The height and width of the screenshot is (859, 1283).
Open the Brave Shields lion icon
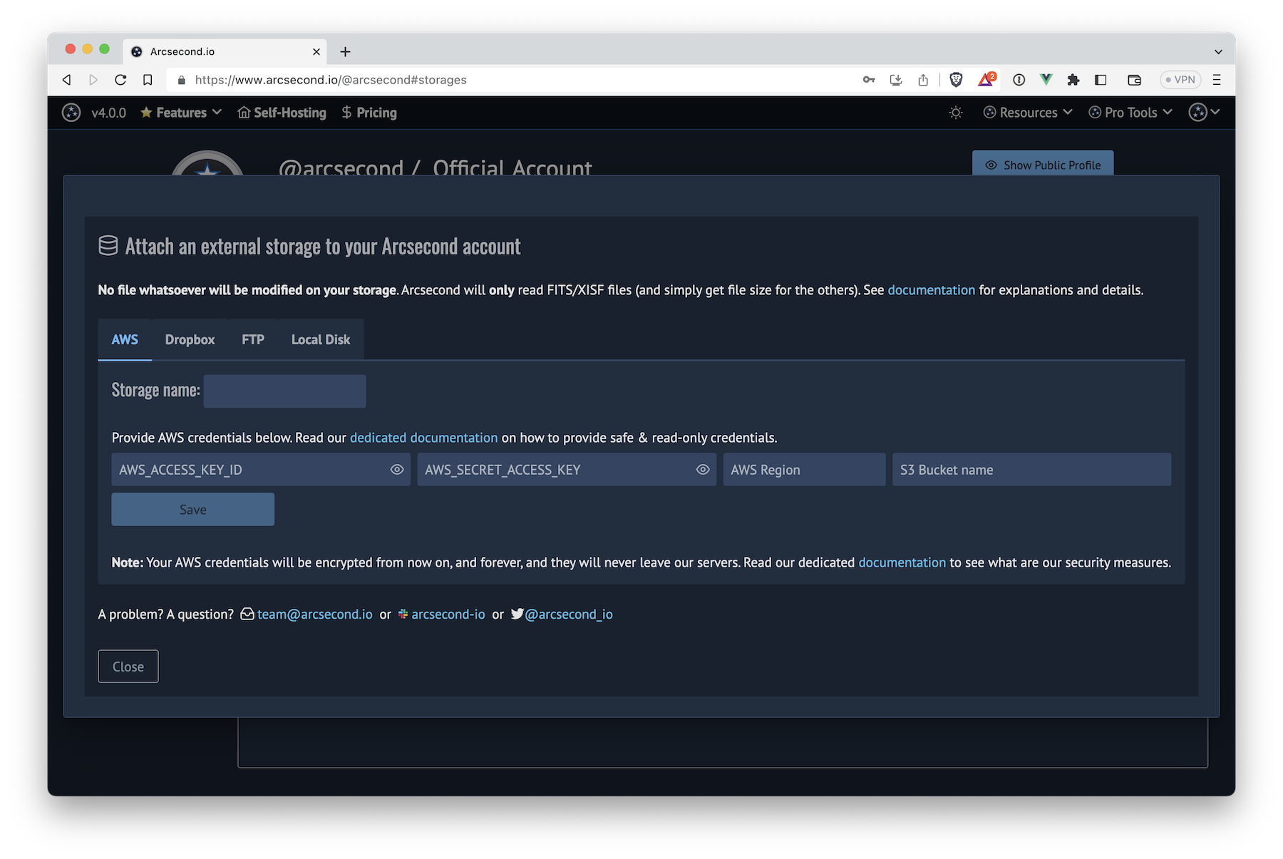pyautogui.click(x=957, y=80)
